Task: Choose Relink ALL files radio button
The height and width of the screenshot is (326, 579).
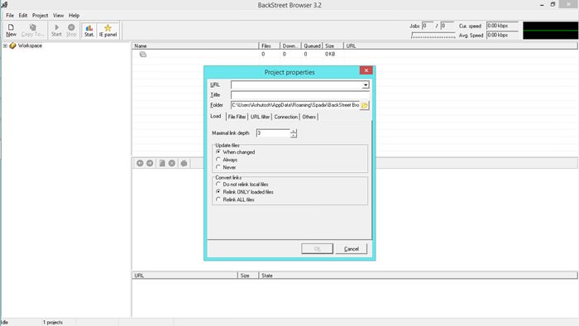Action: pyautogui.click(x=218, y=199)
